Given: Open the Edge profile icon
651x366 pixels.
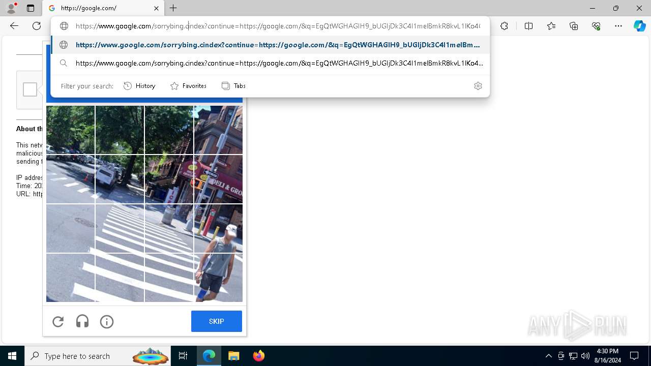Looking at the screenshot, I should point(11,8).
